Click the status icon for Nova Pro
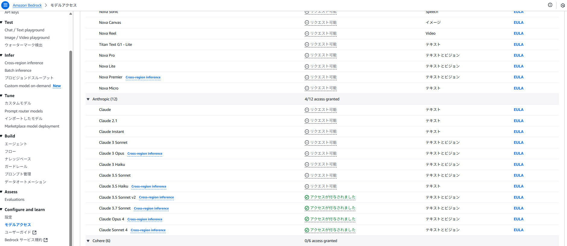Image resolution: width=567 pixels, height=246 pixels. tap(307, 55)
